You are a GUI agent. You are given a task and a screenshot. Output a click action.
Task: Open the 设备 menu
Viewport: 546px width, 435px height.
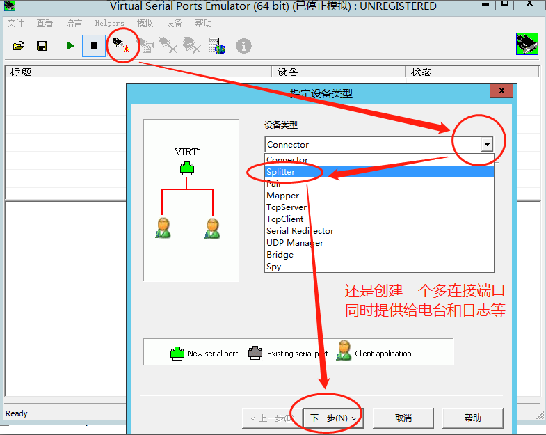174,24
